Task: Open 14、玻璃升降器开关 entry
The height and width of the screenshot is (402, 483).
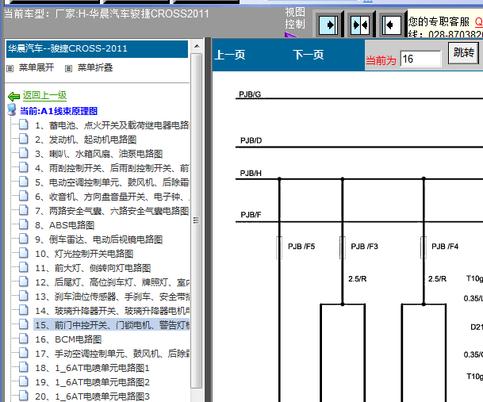Action: (112, 311)
